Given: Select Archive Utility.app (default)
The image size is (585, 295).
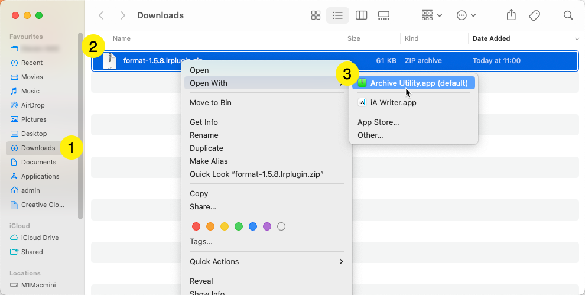Looking at the screenshot, I should pos(414,83).
